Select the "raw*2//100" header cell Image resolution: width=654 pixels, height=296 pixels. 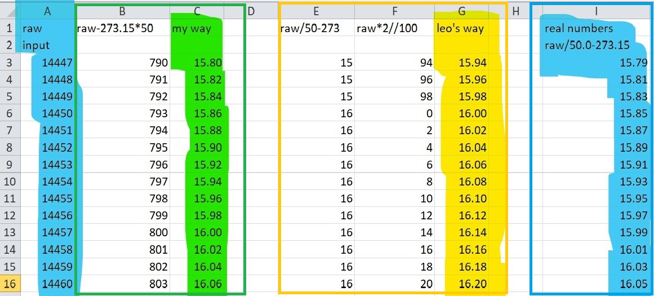pyautogui.click(x=394, y=28)
